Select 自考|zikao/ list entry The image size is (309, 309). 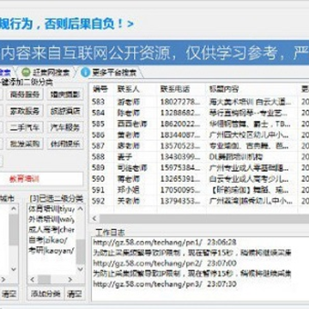48,240
